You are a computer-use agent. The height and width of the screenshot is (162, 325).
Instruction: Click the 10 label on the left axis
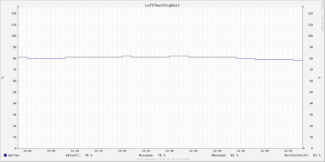[15, 137]
